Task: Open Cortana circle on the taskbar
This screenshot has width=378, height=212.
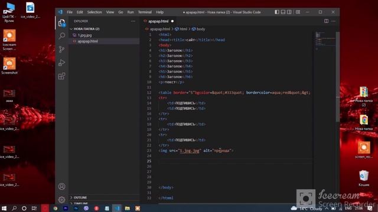Action: point(24,208)
